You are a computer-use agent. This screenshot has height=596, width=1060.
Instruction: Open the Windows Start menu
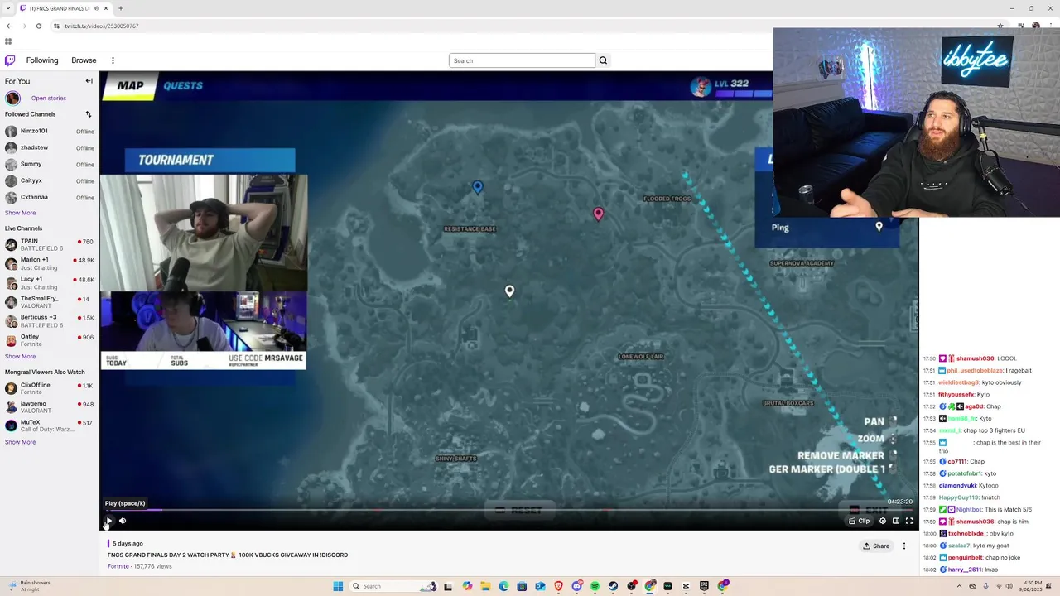(338, 586)
